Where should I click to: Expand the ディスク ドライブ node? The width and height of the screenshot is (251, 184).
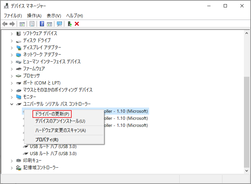tap(12, 41)
